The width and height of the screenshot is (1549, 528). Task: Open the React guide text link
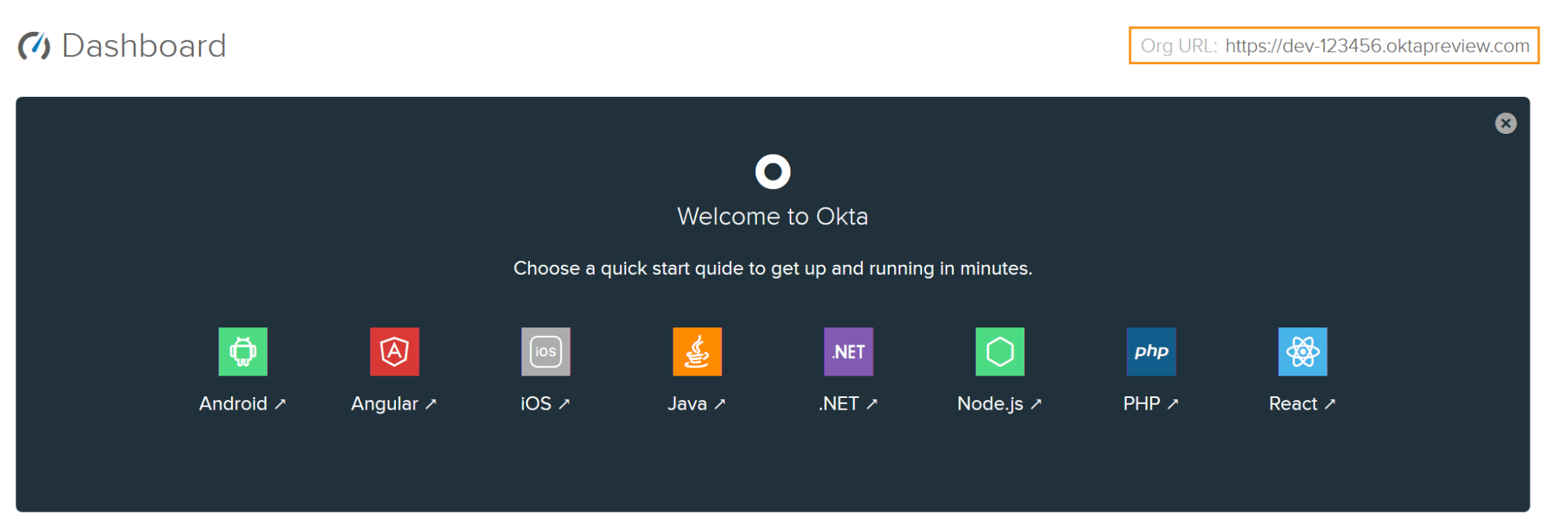(x=1302, y=403)
